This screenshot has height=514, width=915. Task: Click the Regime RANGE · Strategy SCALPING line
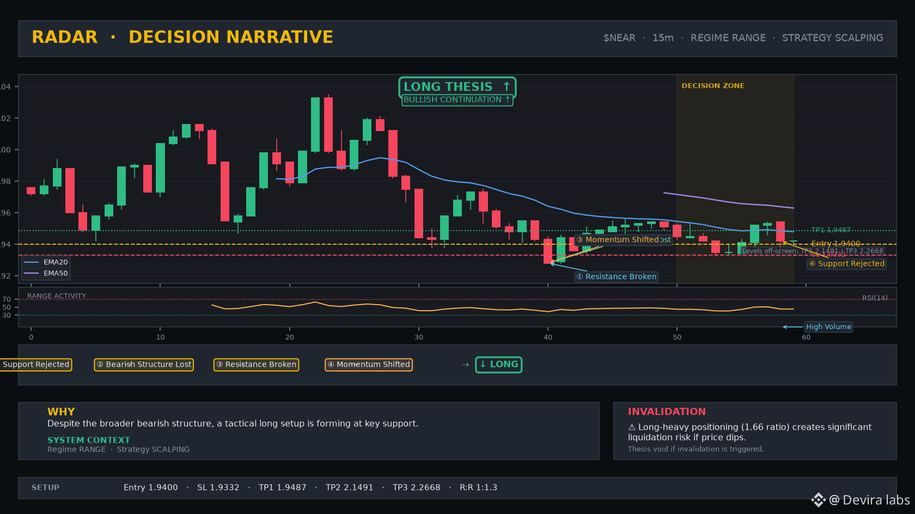(x=118, y=449)
